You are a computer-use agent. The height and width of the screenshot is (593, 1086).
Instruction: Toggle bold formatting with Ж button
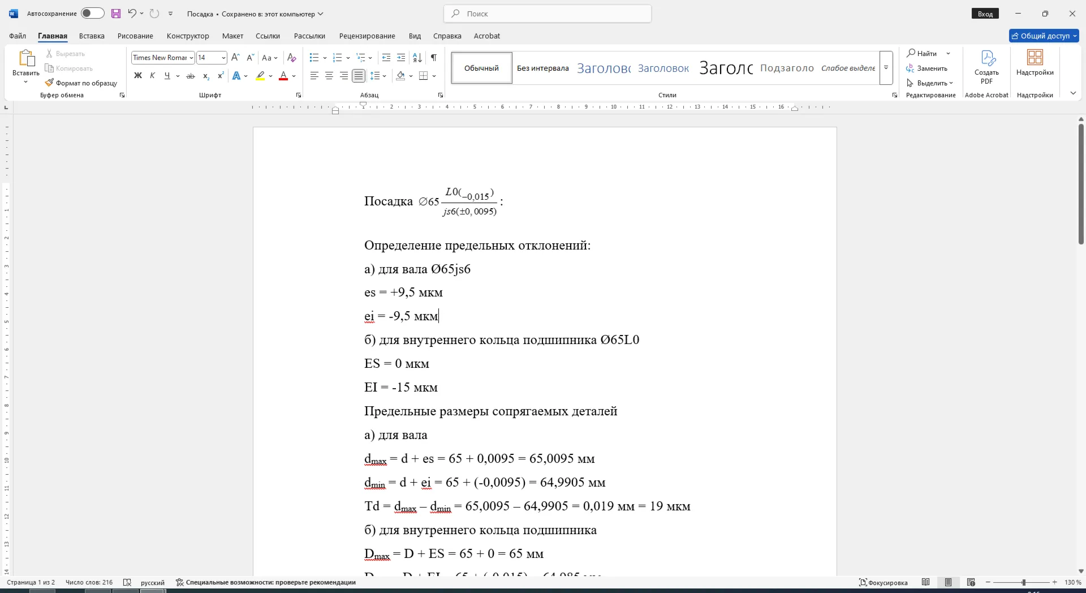pos(137,76)
